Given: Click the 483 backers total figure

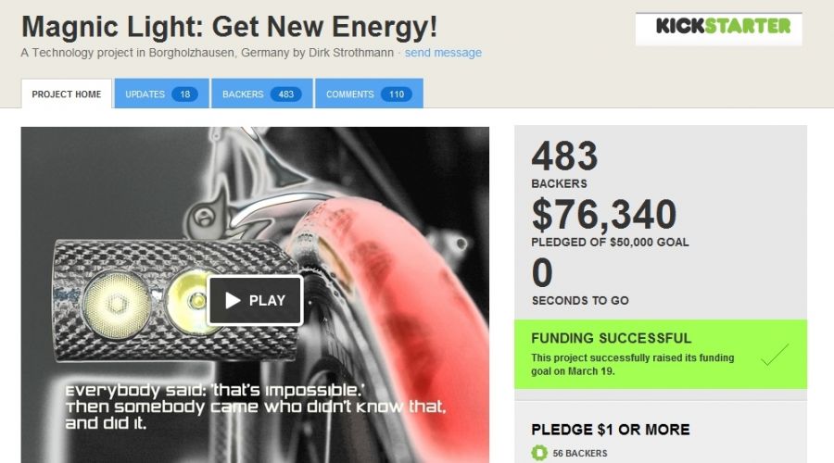Looking at the screenshot, I should (x=564, y=156).
